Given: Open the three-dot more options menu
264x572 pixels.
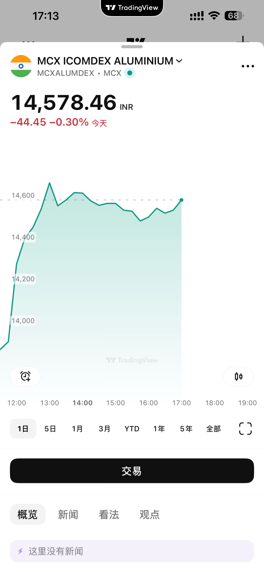Looking at the screenshot, I should (x=247, y=66).
